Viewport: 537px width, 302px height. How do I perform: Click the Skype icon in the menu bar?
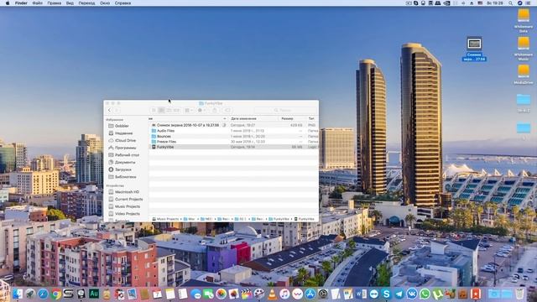(x=416, y=3)
